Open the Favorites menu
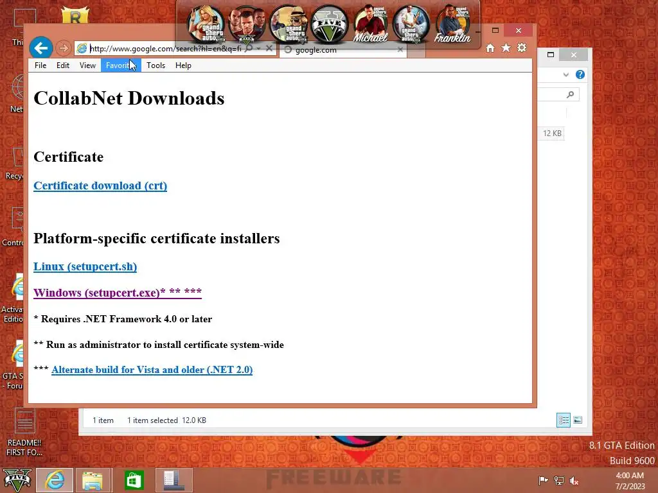 point(121,65)
